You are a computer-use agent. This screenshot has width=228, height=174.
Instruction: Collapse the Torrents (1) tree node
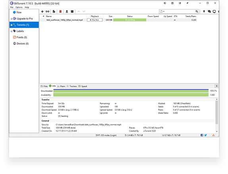[12, 25]
